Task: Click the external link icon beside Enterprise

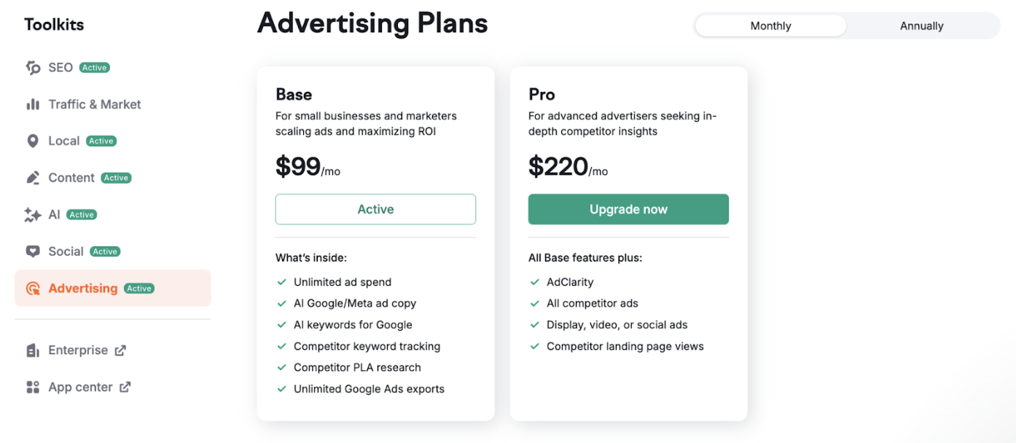Action: [122, 350]
